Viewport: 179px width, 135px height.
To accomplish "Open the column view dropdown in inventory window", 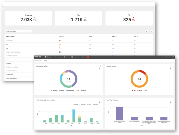I will coord(147,31).
